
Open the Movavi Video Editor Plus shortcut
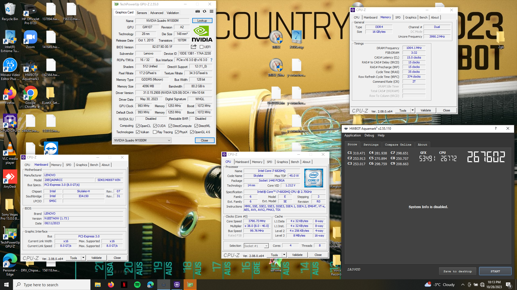pyautogui.click(x=10, y=69)
